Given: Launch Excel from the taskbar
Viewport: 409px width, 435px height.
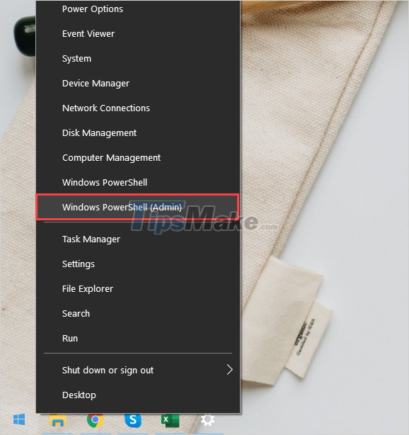Looking at the screenshot, I should pyautogui.click(x=170, y=420).
